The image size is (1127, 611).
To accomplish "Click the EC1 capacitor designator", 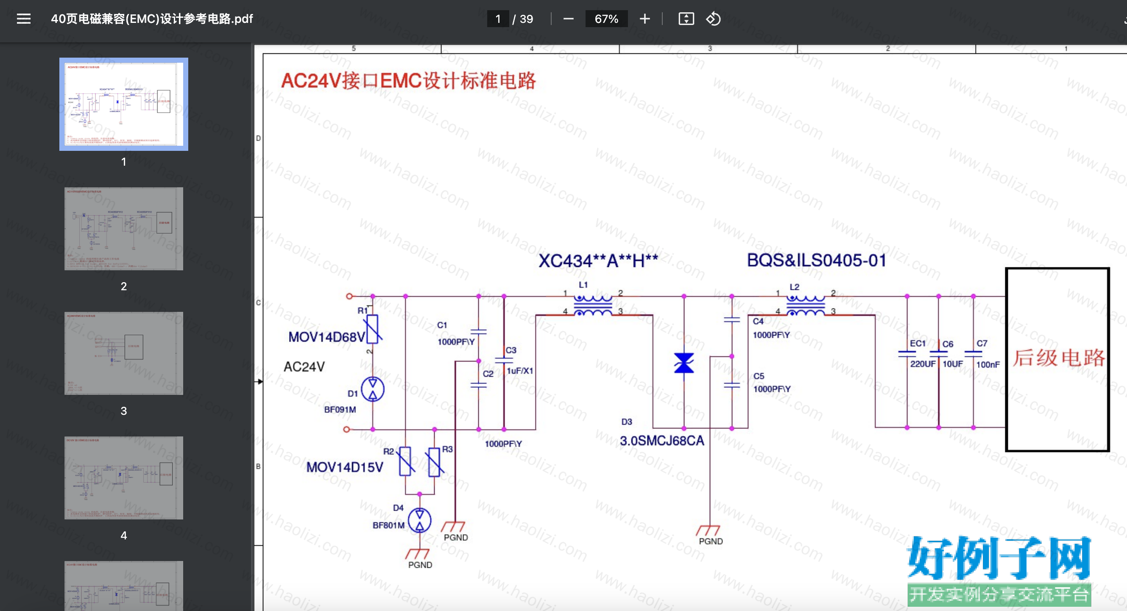I will pos(918,344).
